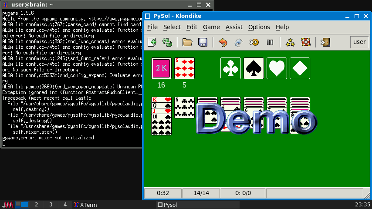
Task: Switch to workspace 2 in taskbar
Action: tap(36, 205)
